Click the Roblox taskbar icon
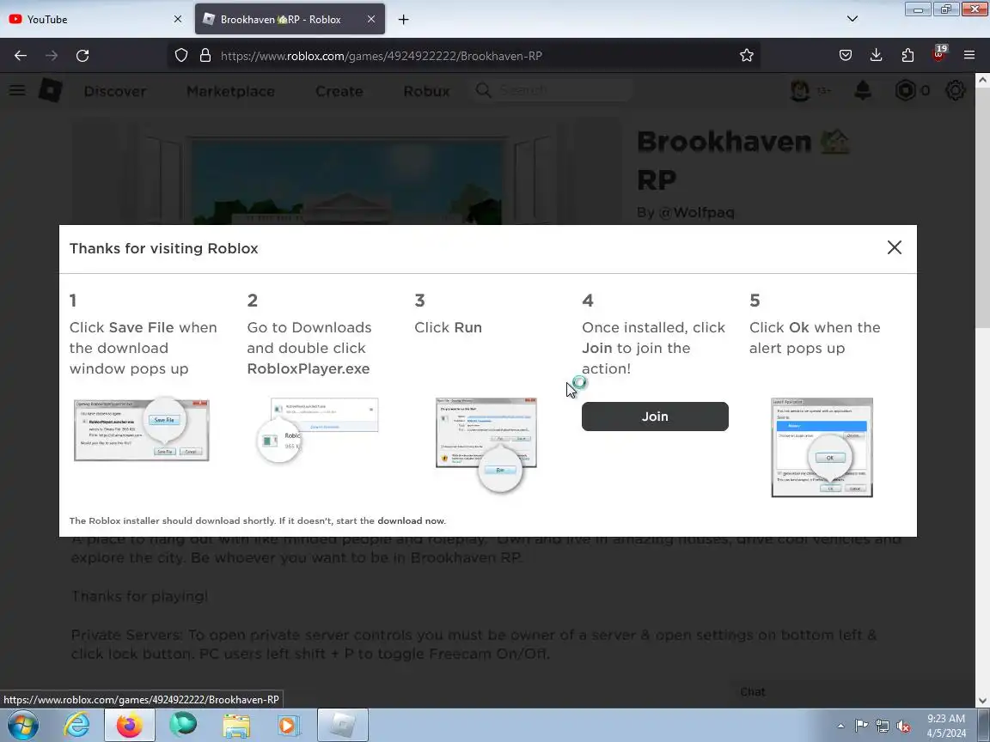 (x=342, y=725)
